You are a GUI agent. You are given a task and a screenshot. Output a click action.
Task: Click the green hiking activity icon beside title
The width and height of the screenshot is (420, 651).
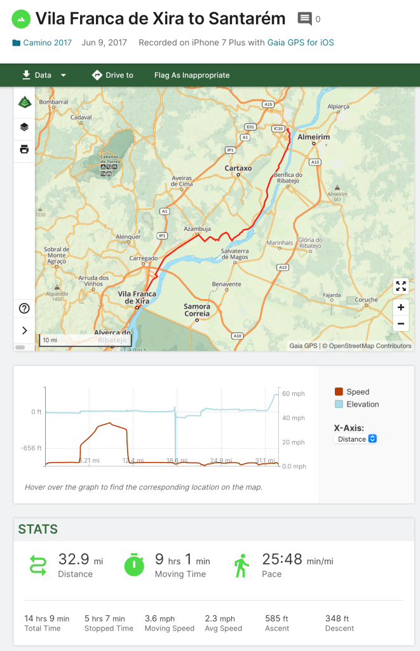tap(22, 19)
